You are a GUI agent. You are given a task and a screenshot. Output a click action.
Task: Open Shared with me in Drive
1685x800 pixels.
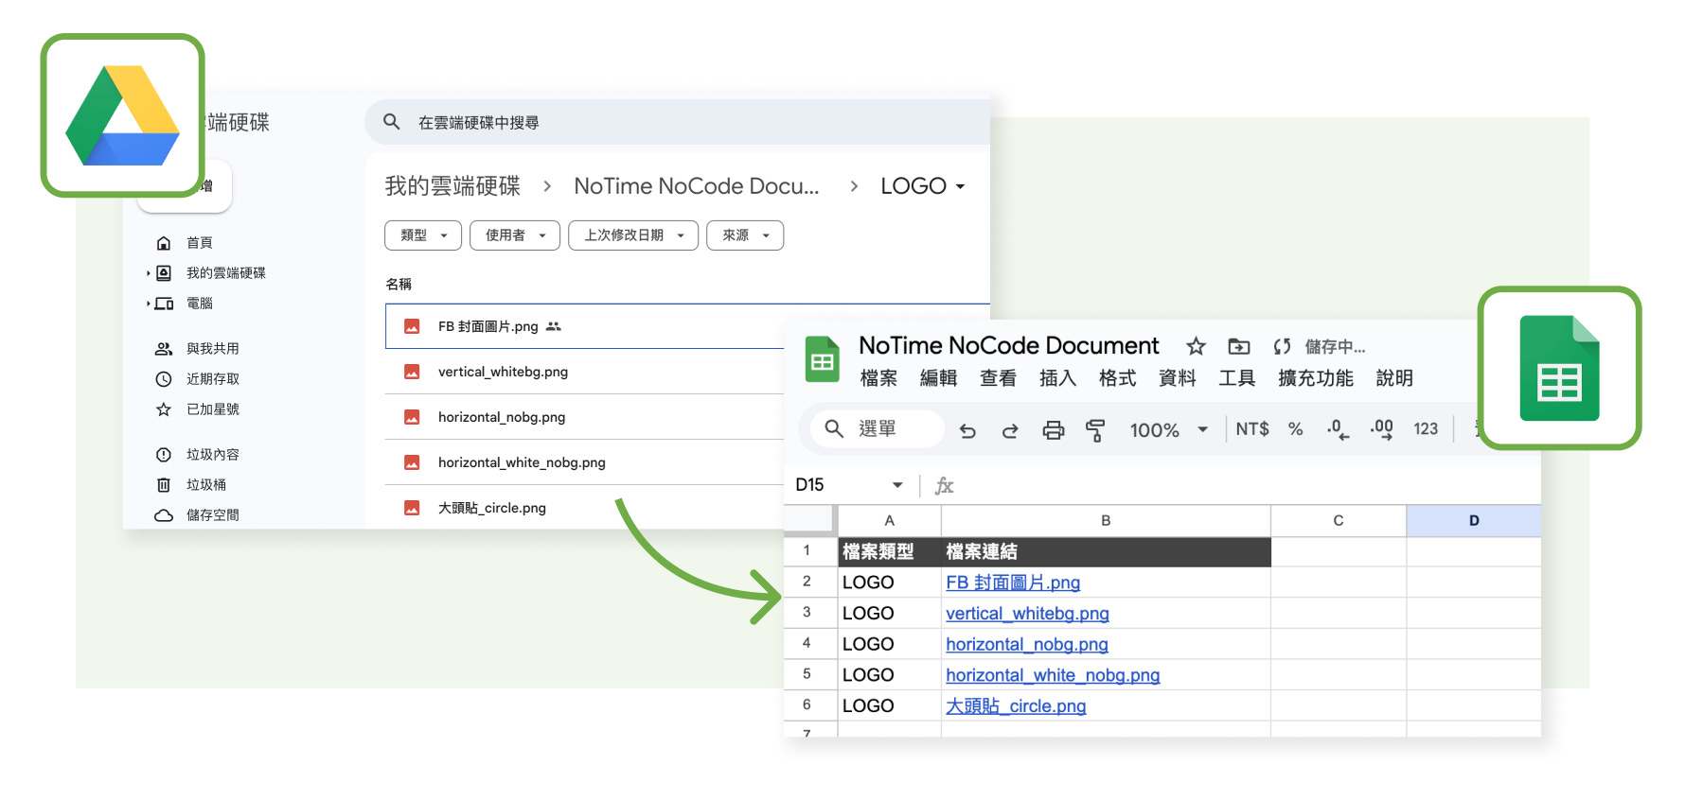click(198, 349)
